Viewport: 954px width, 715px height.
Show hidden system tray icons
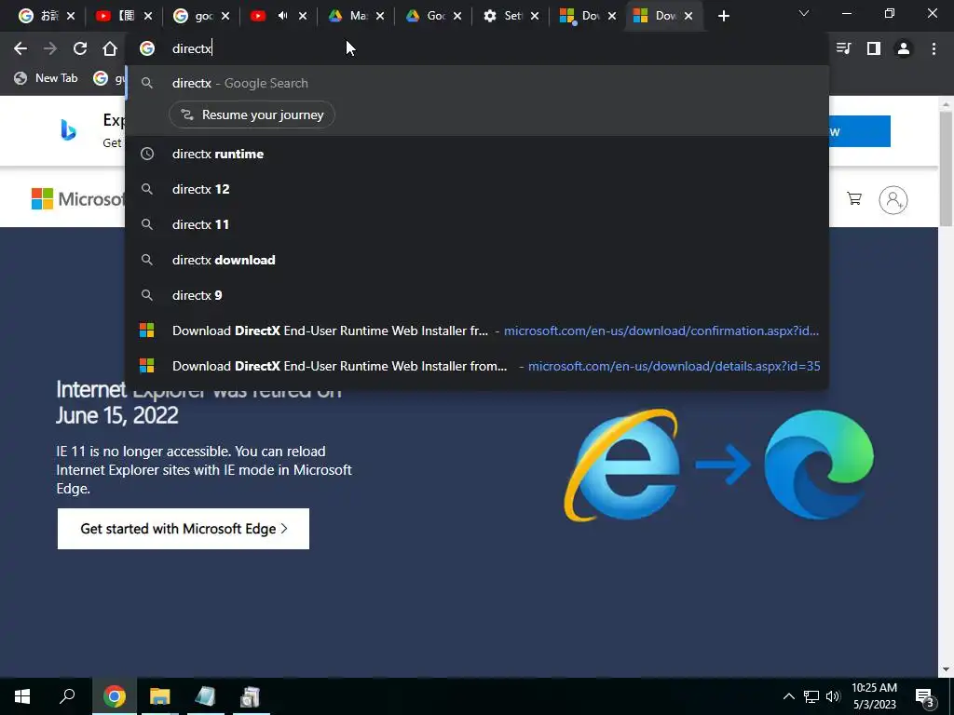(x=788, y=696)
